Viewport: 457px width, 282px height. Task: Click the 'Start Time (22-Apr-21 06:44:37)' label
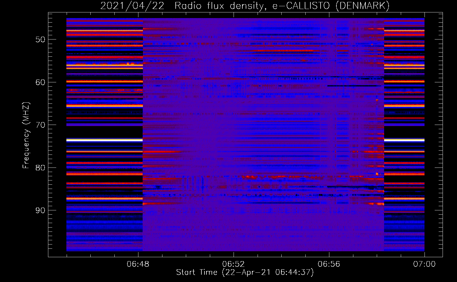245,272
